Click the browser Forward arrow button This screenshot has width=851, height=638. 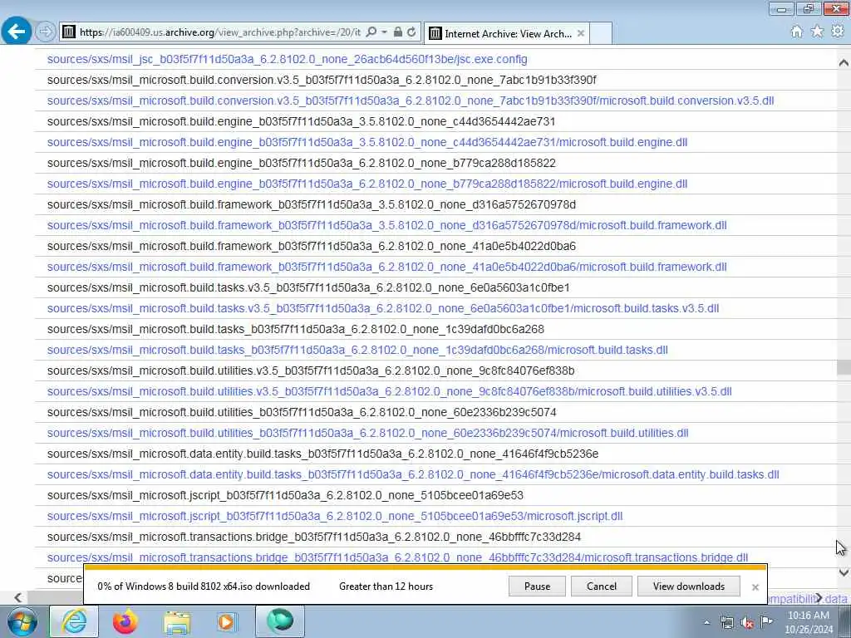[x=46, y=32]
